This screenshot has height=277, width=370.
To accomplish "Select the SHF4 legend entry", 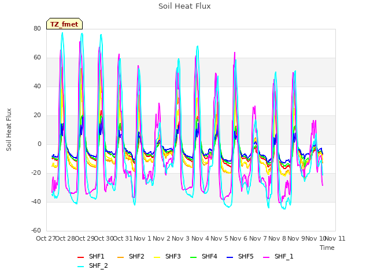I will [203, 256].
